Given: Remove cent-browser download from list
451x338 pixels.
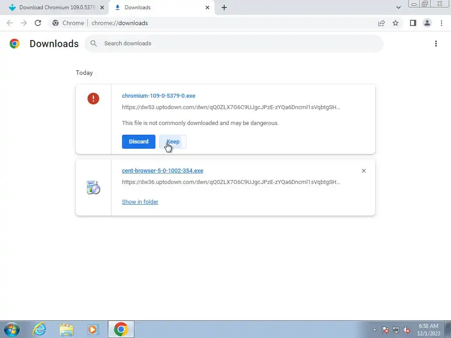Looking at the screenshot, I should pos(363,171).
